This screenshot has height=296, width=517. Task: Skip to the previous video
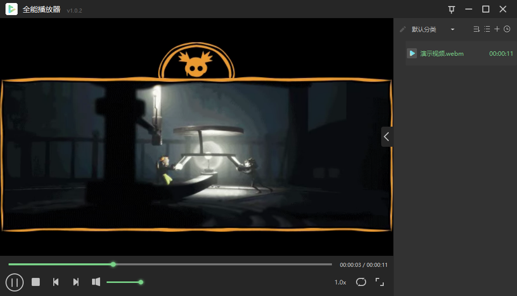[x=56, y=282]
